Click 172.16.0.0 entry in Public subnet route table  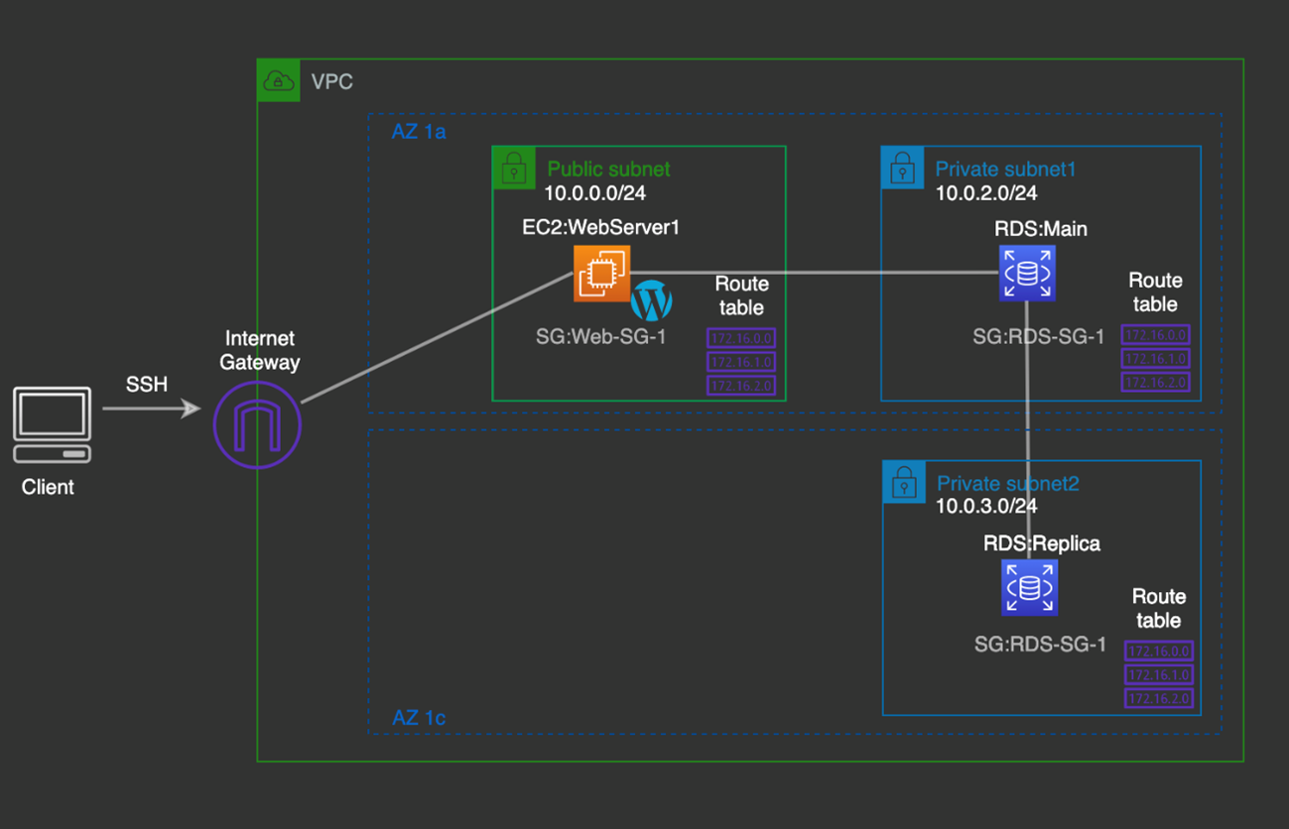tap(740, 339)
